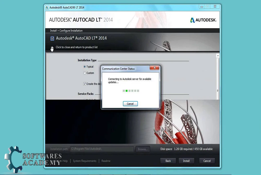Open the Readme link
The image size is (261, 175).
[106, 161]
